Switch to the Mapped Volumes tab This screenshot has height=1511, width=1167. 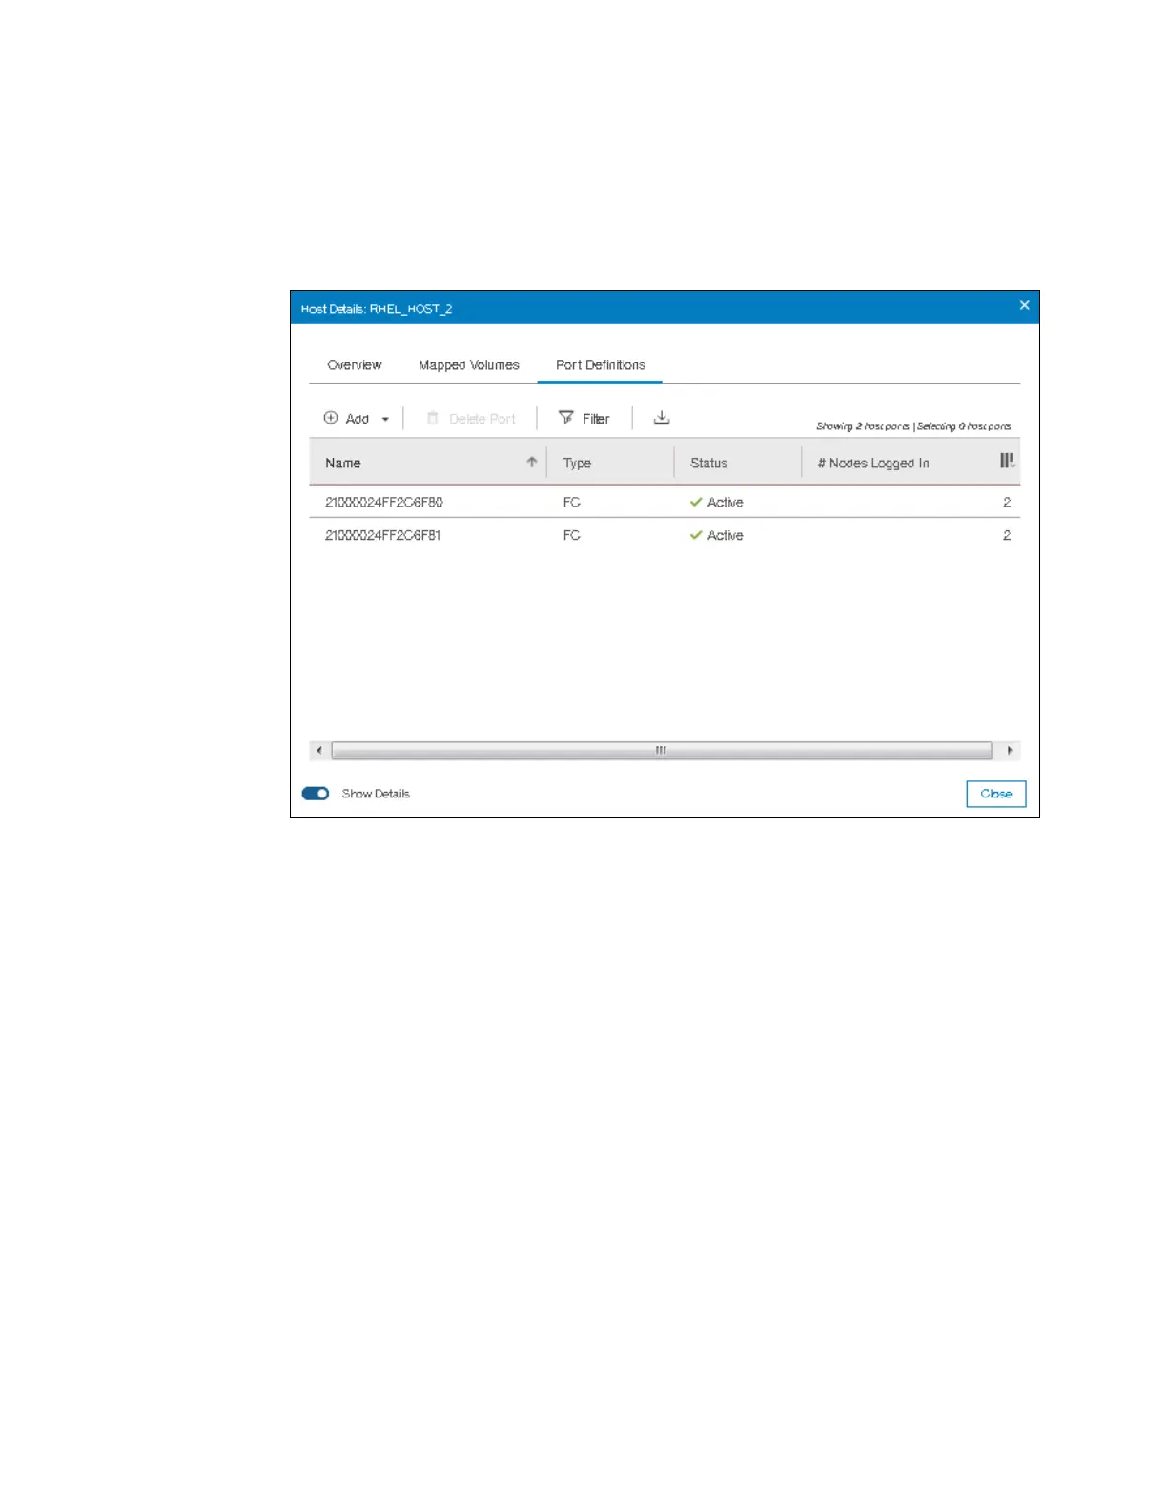tap(469, 365)
